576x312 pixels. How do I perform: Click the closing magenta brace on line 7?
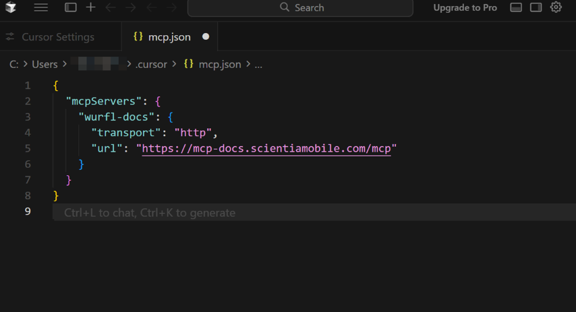(x=68, y=180)
